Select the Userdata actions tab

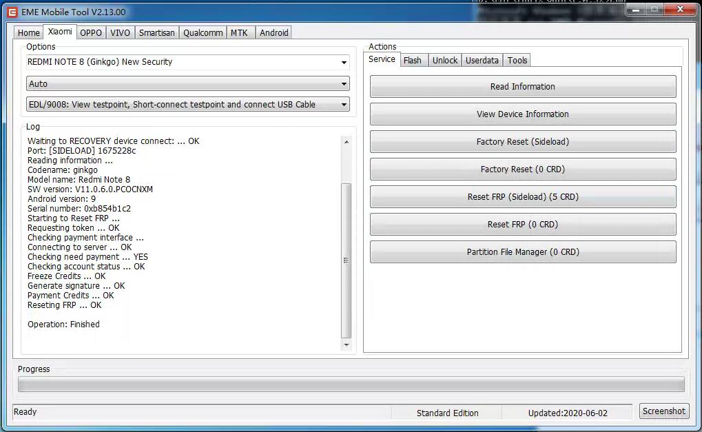point(482,61)
